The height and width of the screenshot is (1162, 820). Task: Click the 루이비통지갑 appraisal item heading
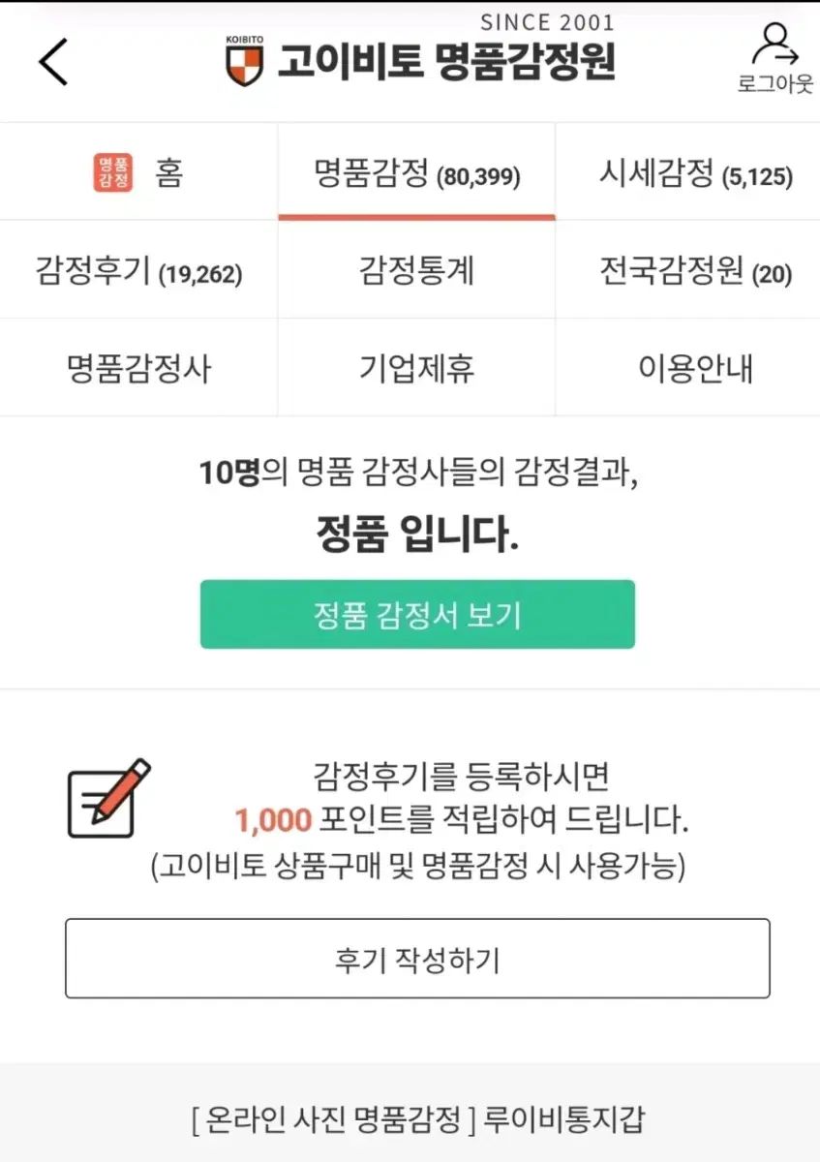[x=418, y=1119]
